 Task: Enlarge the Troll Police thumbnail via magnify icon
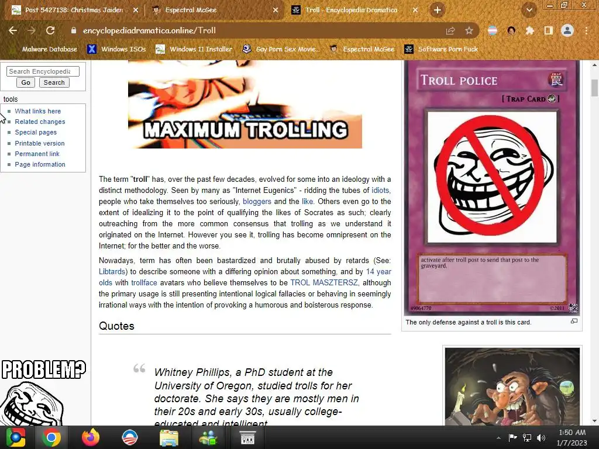pyautogui.click(x=574, y=322)
